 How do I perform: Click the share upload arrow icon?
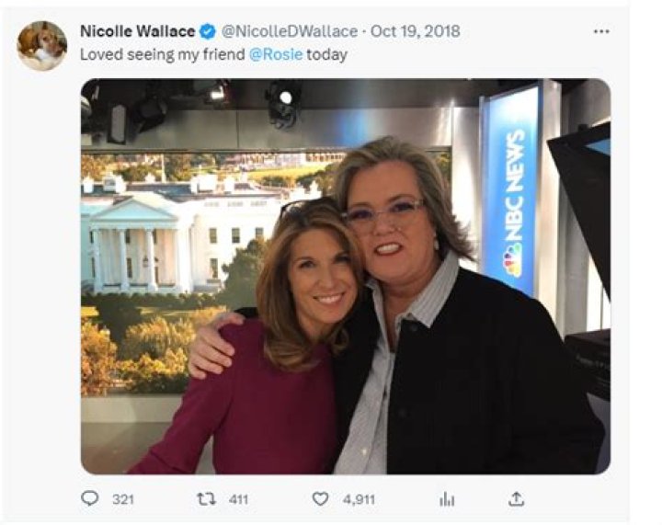click(517, 498)
